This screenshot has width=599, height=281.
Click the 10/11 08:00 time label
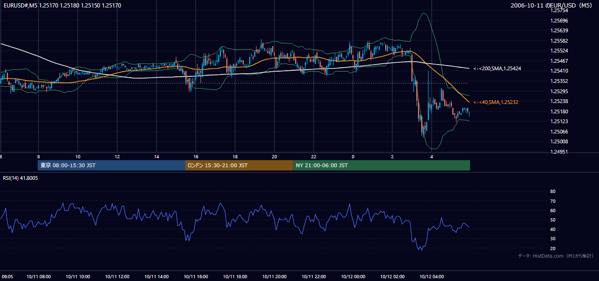38,276
